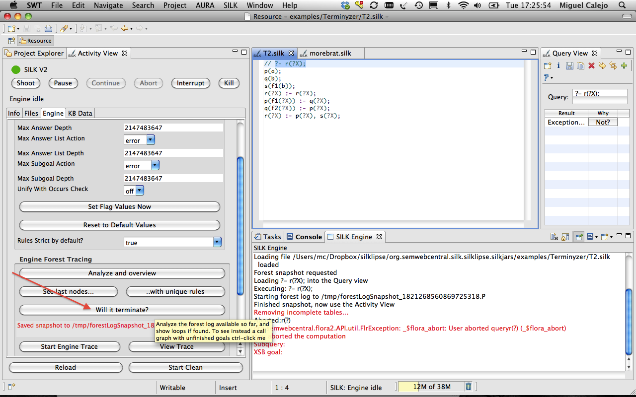Select the morebrat.silk editor tab
This screenshot has height=397, width=636.
pos(330,53)
